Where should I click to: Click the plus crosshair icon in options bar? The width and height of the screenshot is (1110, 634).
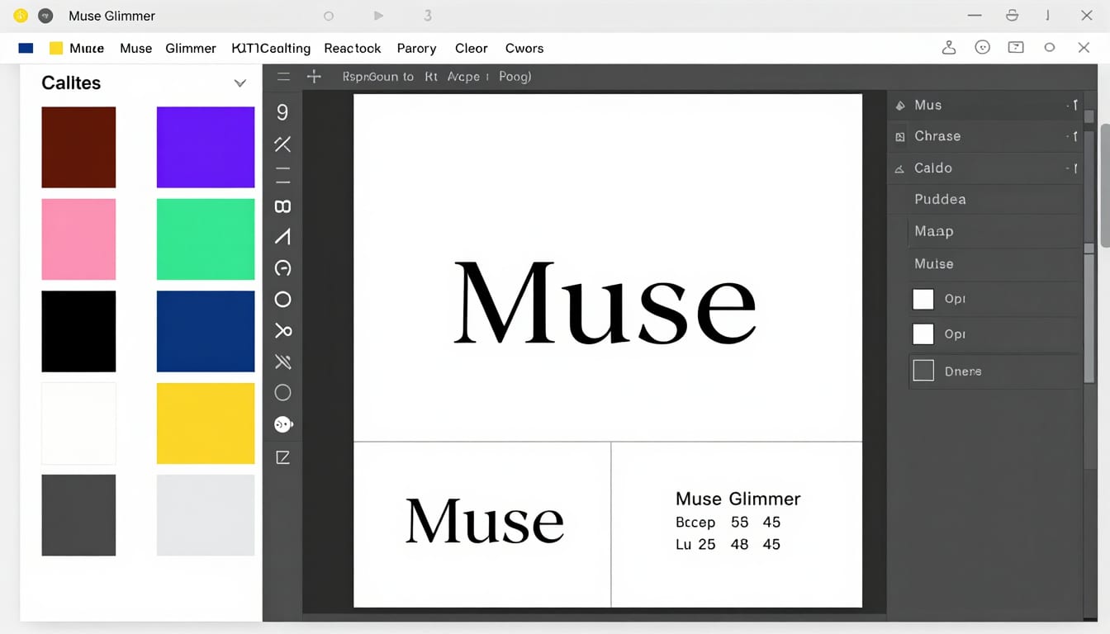[x=314, y=77]
